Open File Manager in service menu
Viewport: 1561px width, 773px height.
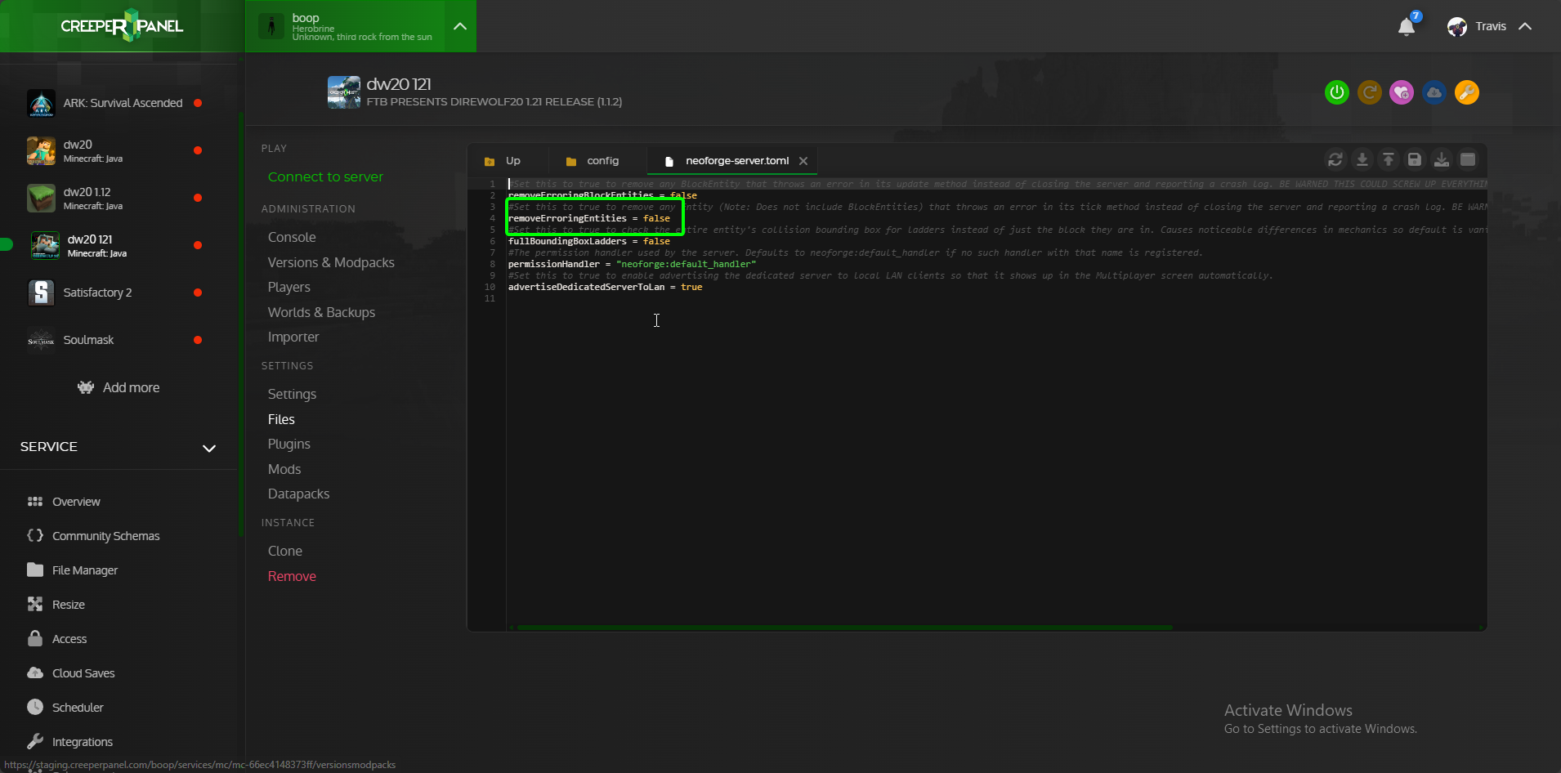72,570
